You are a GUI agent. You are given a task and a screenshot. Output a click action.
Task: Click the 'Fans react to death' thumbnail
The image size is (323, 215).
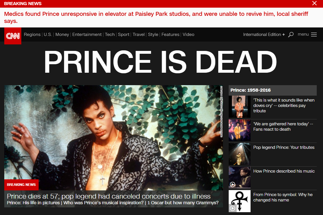(239, 130)
